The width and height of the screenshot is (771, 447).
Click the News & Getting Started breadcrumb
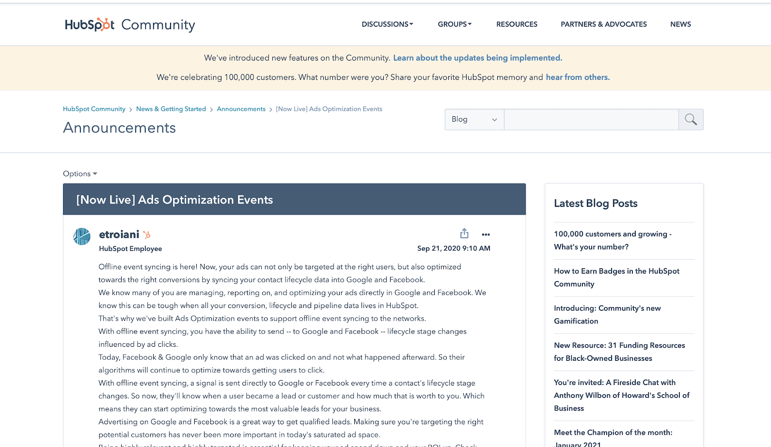click(171, 109)
